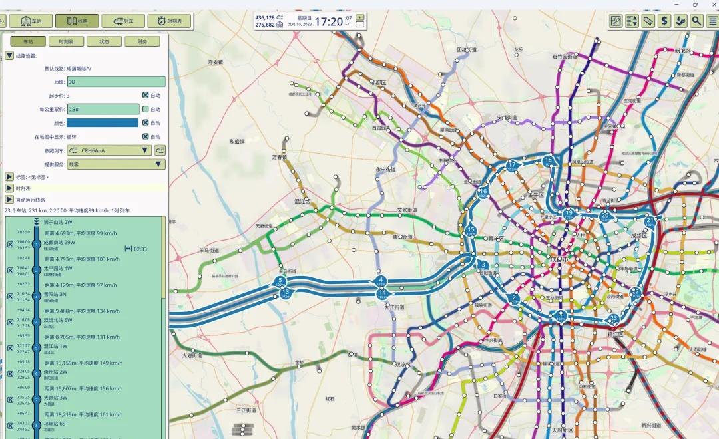Switch to the 状态 panel tab
This screenshot has height=439, width=719.
pos(104,41)
